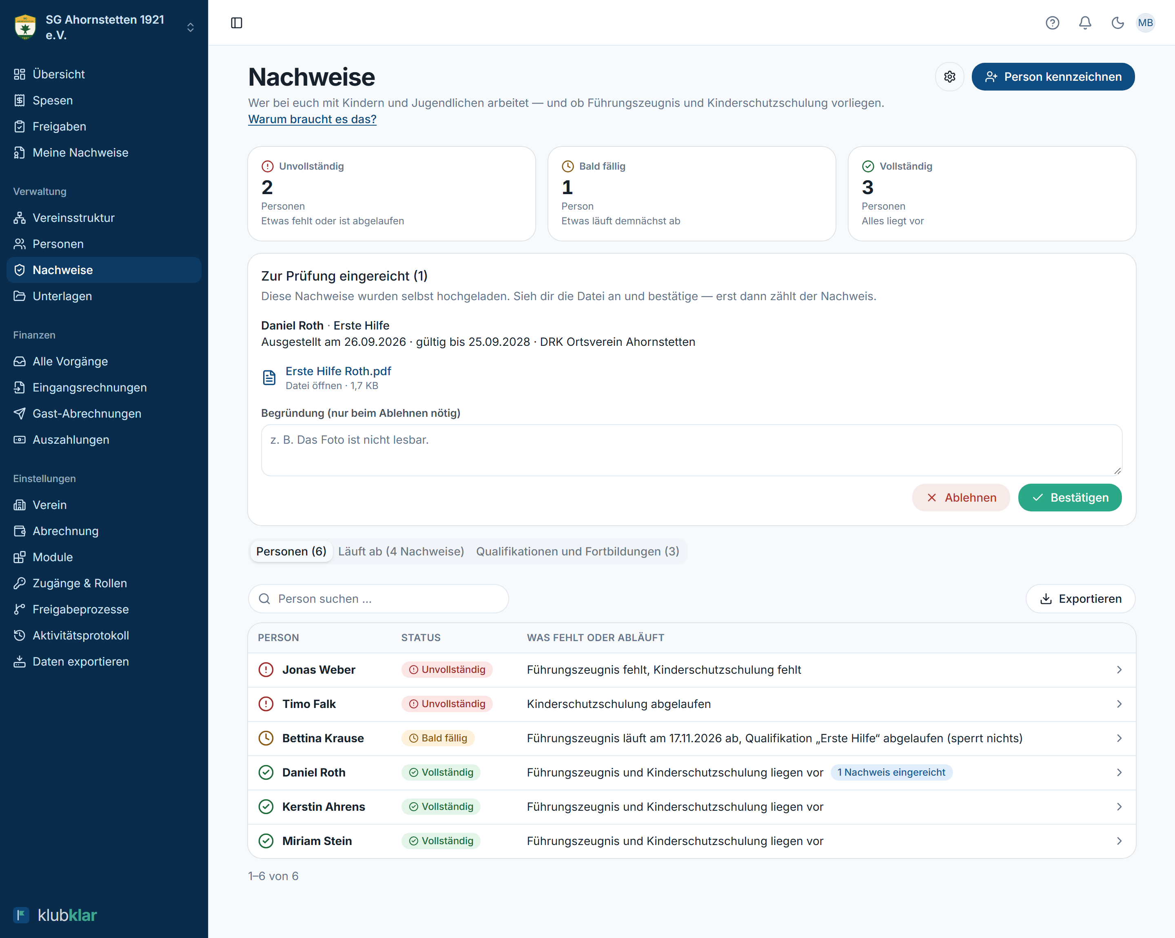Screen dimensions: 1175x938
Task: Open Verein settings
Action: (x=104, y=505)
